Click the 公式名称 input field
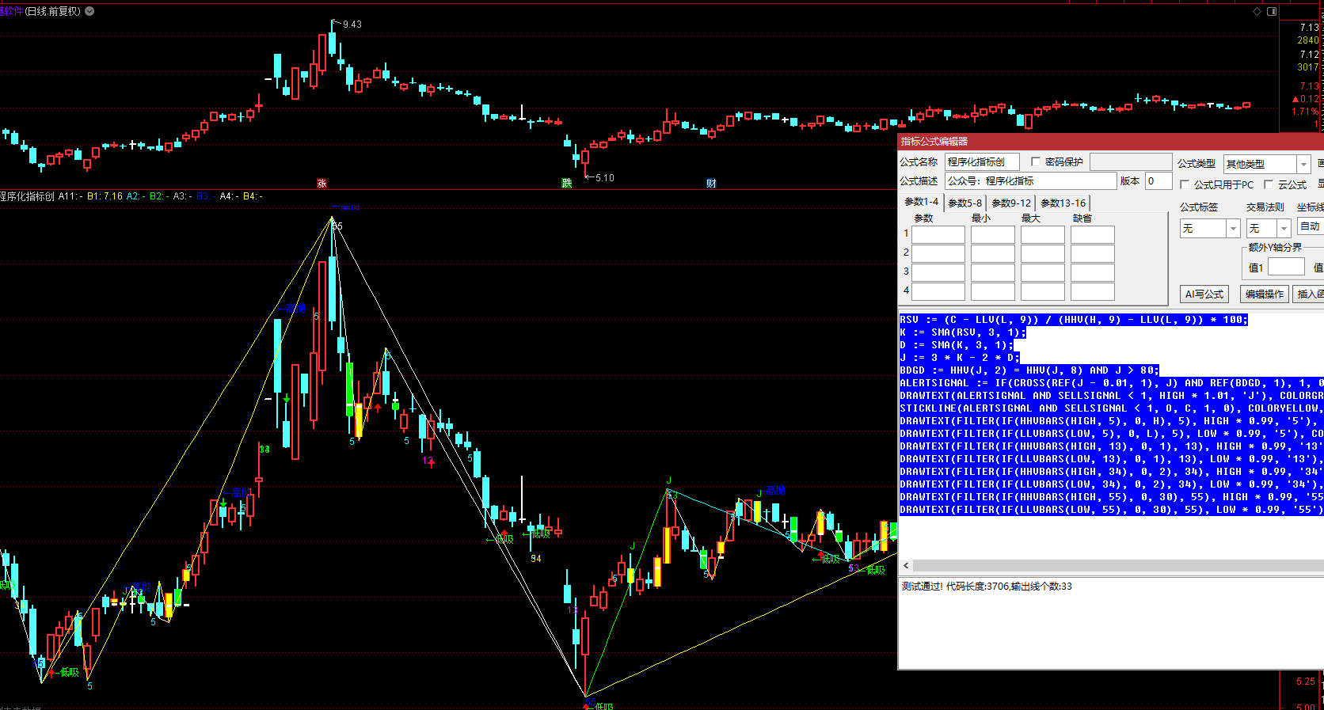The image size is (1324, 710). [x=981, y=162]
